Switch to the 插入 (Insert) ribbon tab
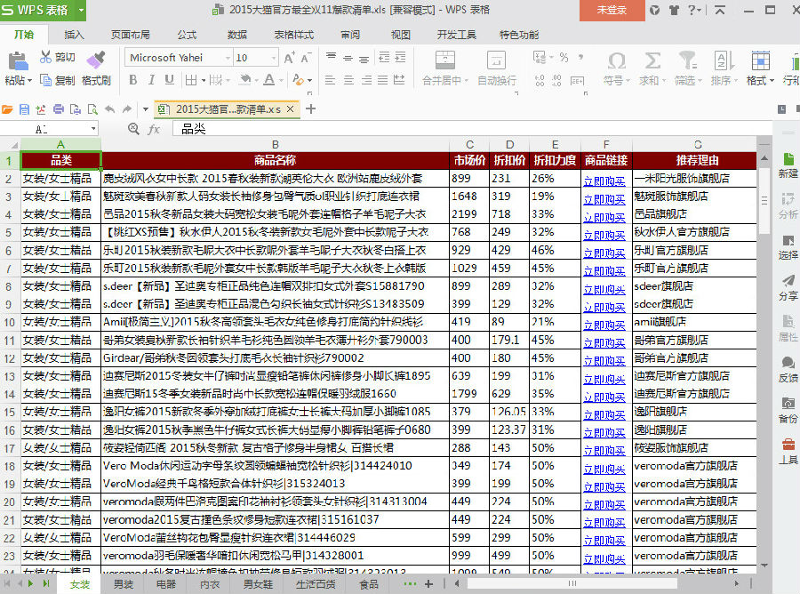Image resolution: width=800 pixels, height=594 pixels. coord(74,35)
